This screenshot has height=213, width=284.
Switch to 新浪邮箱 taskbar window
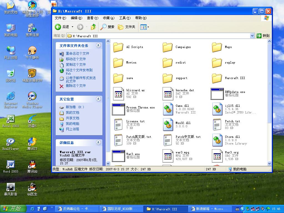pyautogui.click(x=210, y=209)
